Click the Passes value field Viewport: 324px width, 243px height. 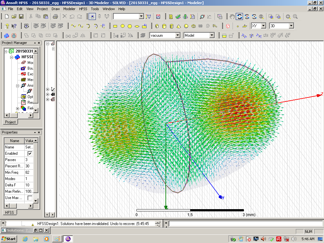point(28,160)
